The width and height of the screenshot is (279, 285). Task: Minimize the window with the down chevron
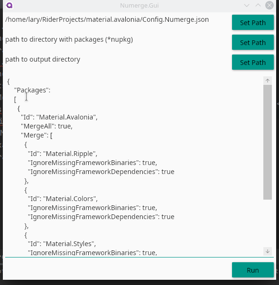tap(247, 5)
